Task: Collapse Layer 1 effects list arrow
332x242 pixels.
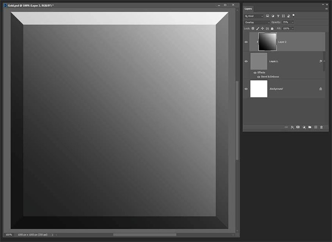Action: click(324, 61)
